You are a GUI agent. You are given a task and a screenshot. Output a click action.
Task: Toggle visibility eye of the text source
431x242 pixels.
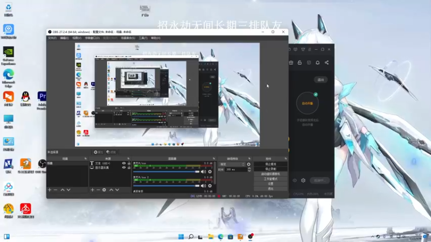coord(124,163)
